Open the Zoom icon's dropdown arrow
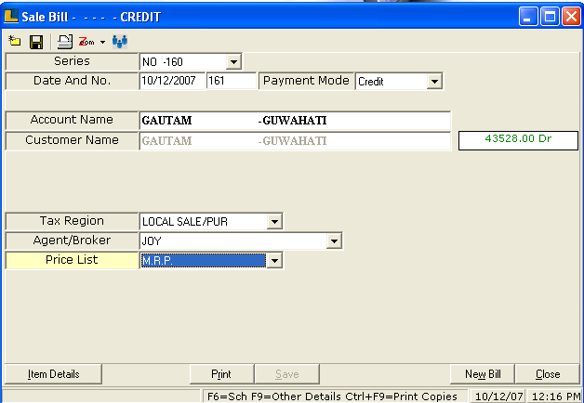This screenshot has height=403, width=584. tap(103, 42)
